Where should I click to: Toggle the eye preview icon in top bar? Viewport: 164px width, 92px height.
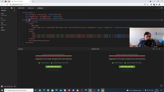[x=14, y=8]
